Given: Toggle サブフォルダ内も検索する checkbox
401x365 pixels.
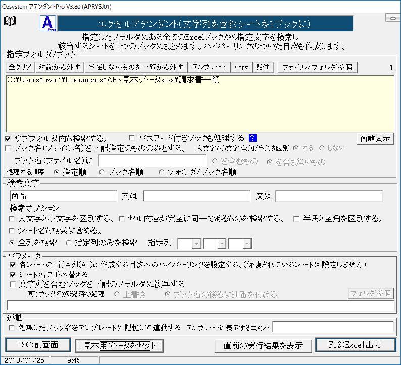Looking at the screenshot, I should (8, 139).
